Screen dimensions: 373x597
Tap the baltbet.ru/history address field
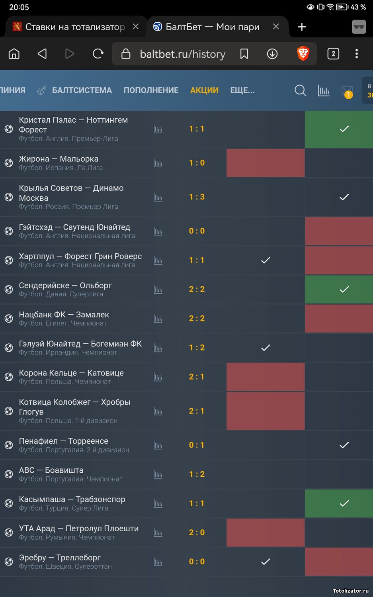click(183, 54)
